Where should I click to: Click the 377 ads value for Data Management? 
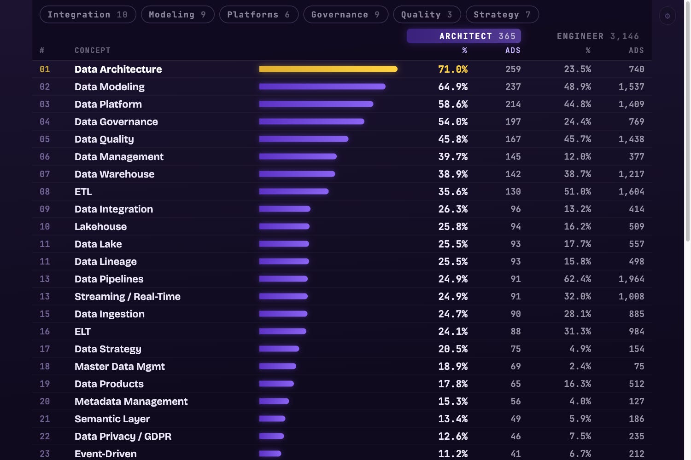click(x=636, y=156)
